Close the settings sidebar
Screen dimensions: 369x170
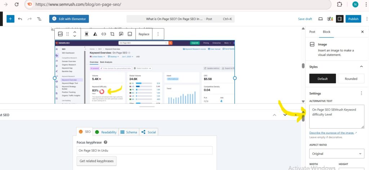coord(362,32)
